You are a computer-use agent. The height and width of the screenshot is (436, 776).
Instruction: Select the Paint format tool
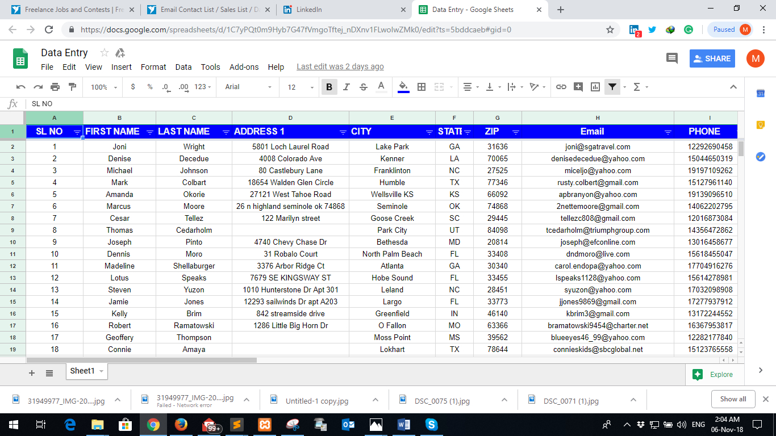click(72, 87)
